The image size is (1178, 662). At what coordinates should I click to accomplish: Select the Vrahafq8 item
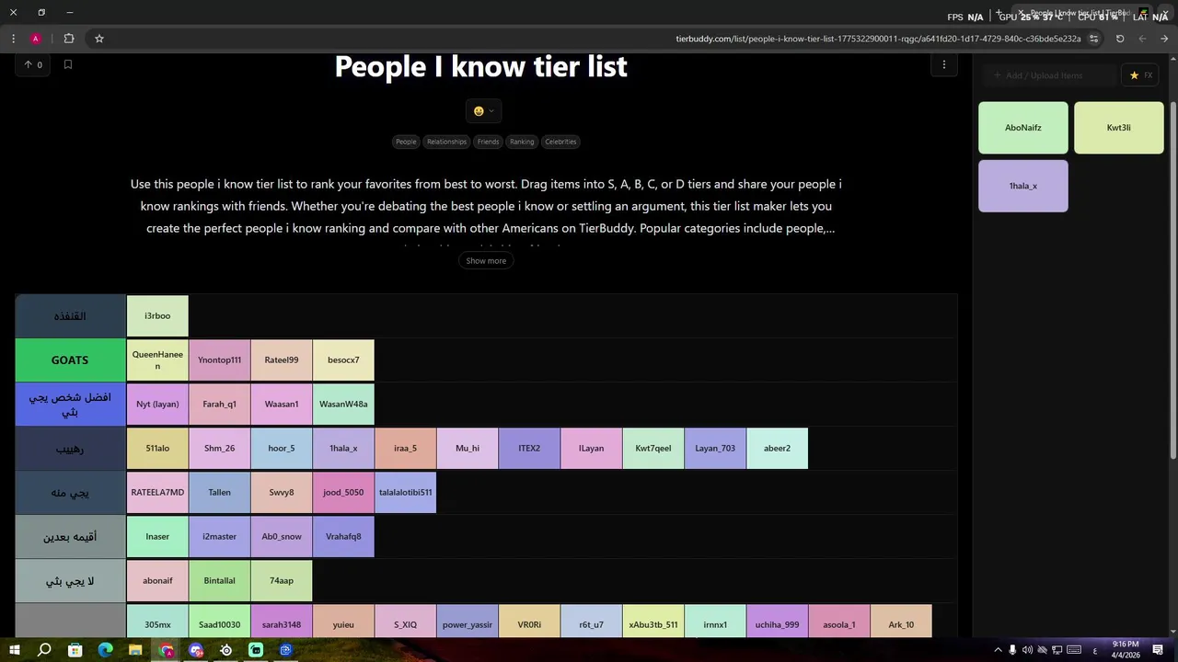[x=343, y=537]
